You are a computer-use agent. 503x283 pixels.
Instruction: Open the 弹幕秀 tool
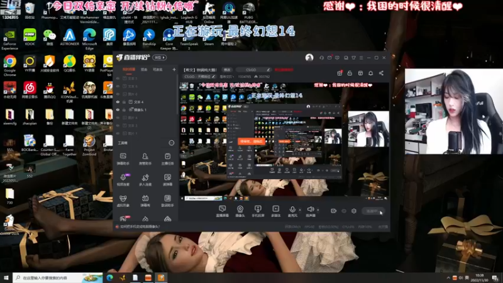tap(145, 201)
